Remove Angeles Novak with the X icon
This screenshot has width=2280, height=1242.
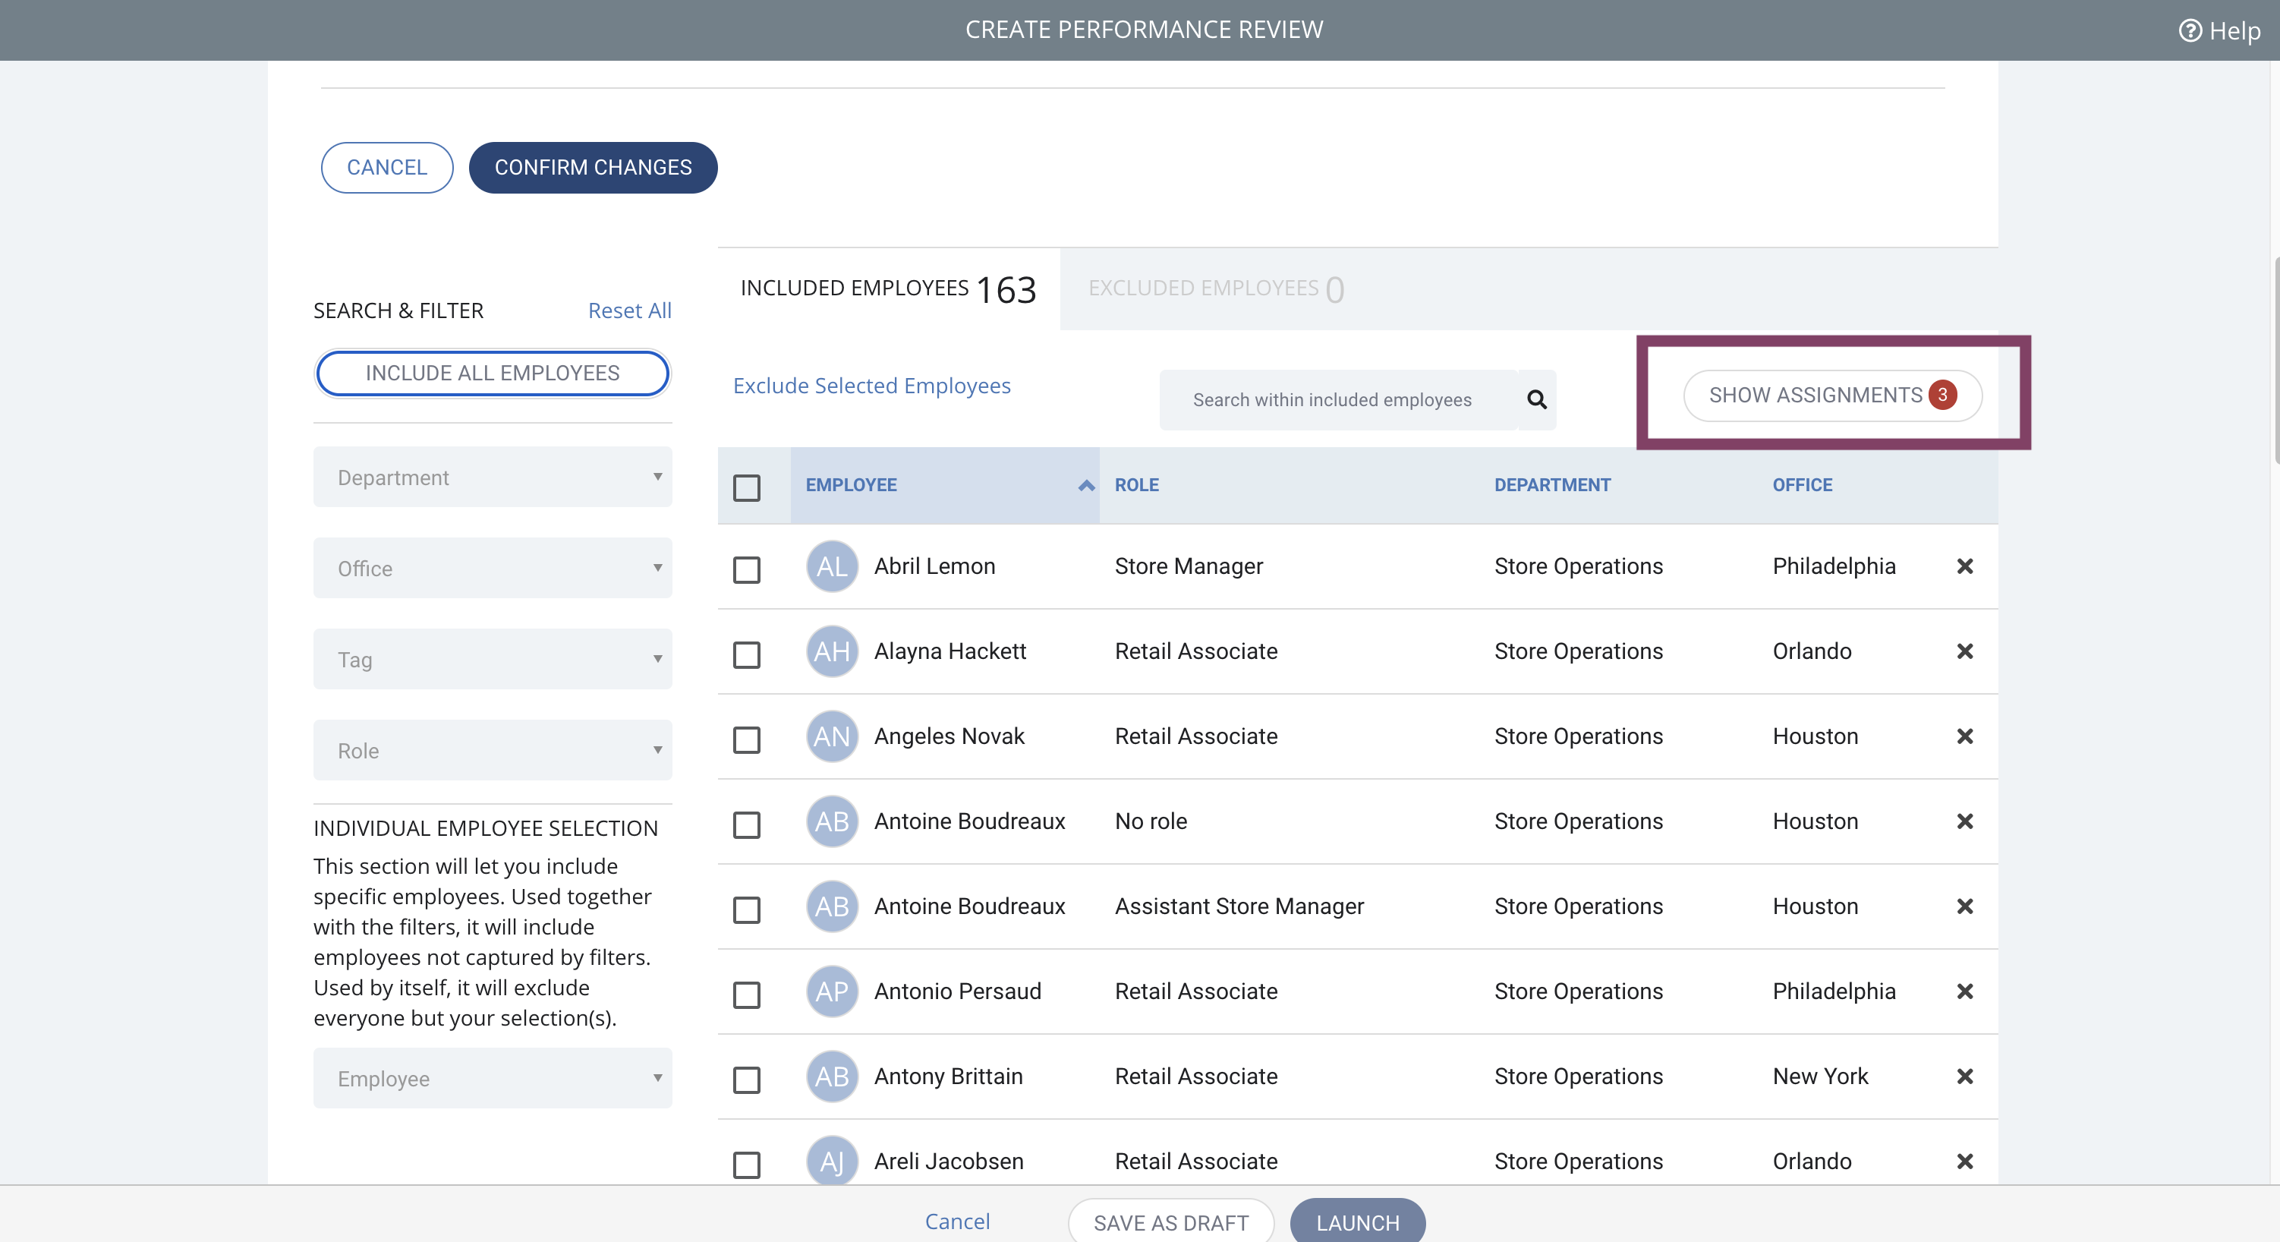(1965, 736)
